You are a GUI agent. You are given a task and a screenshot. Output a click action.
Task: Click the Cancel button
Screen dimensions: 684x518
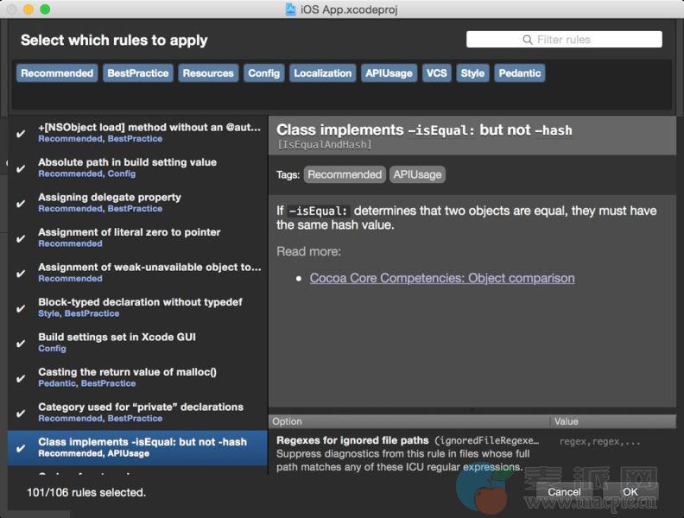564,492
